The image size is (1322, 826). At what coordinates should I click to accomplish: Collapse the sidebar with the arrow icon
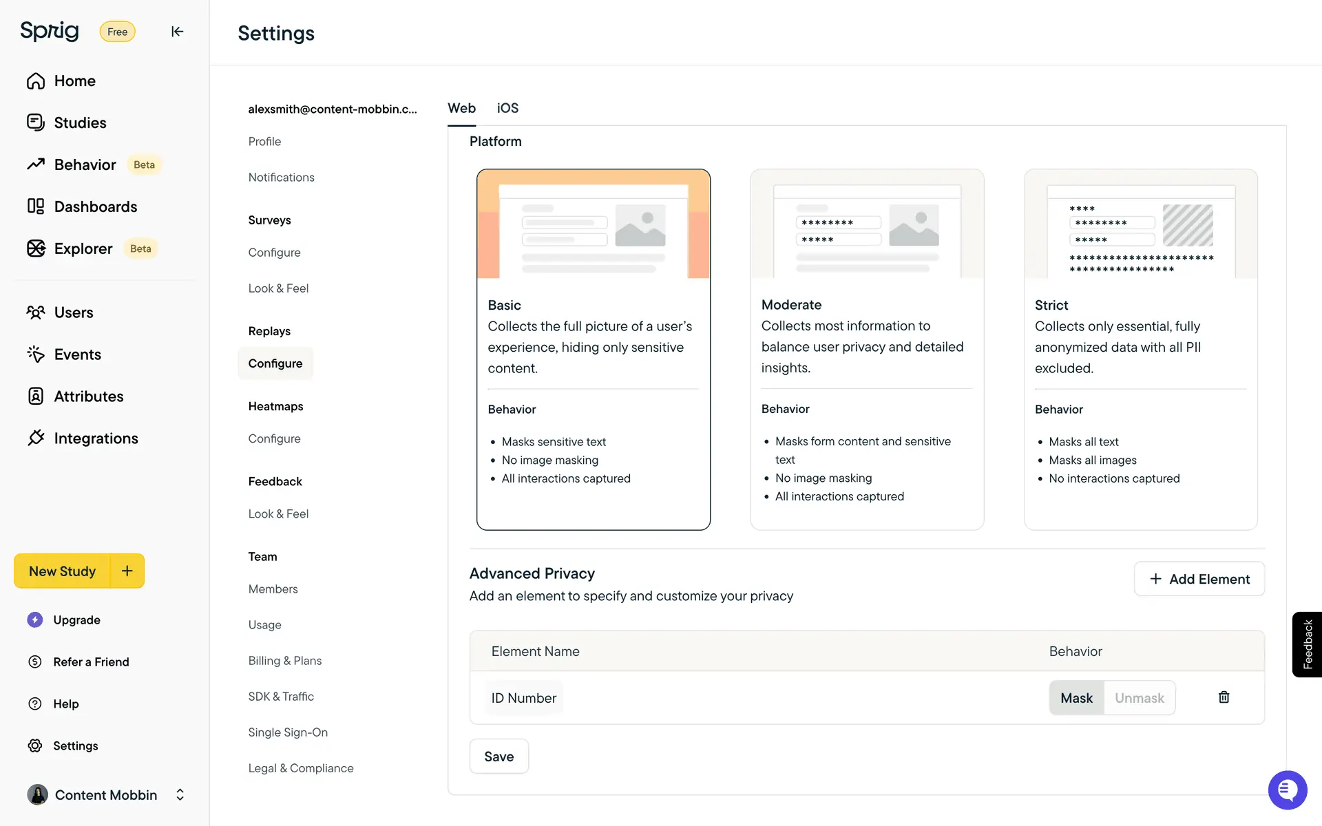[x=177, y=32]
